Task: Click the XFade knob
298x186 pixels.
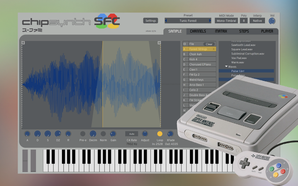Action: pyautogui.click(x=170, y=134)
